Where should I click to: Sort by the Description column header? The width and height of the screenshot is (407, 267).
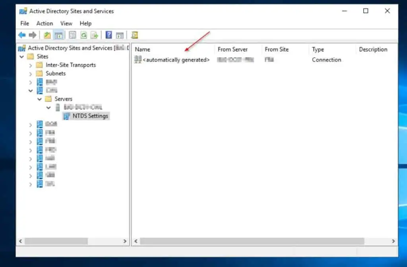[x=376, y=49]
